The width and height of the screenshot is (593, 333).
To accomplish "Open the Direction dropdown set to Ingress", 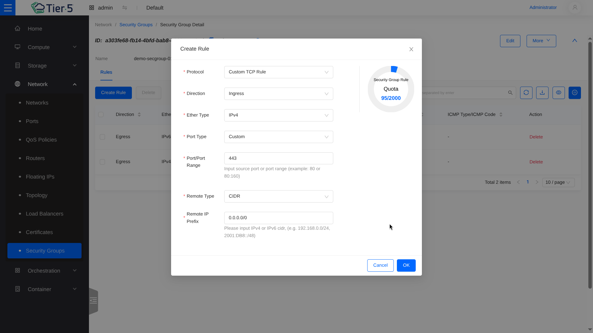I will (278, 94).
